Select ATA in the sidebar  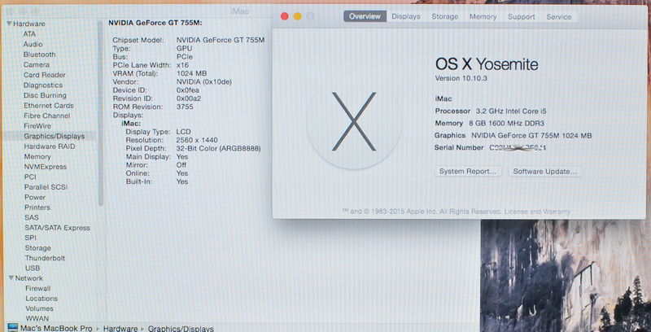pos(29,34)
